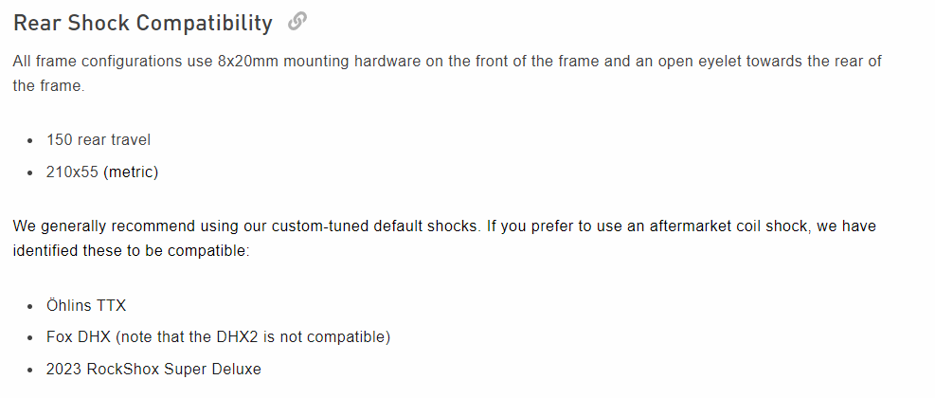935x398 pixels.
Task: Click the bullet before '2023 RockShox Super Deluxe'
Action: [30, 370]
